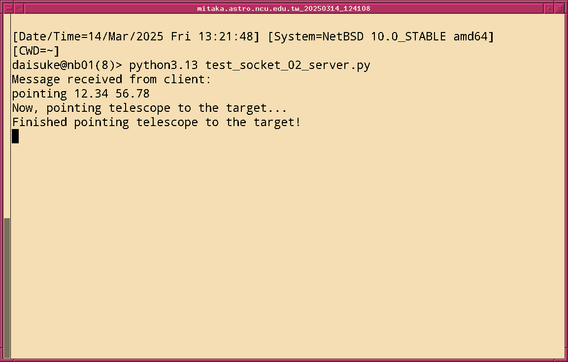Screen dimensions: 568x362
Task: Click the small dash button beside window menu
Action: (x=19, y=8)
